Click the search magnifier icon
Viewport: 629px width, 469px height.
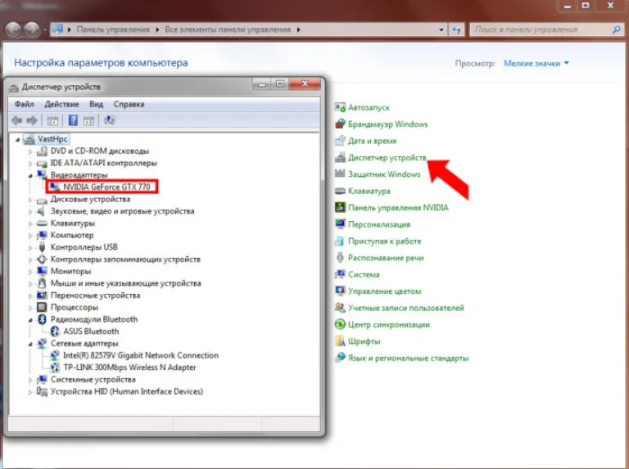pyautogui.click(x=617, y=29)
